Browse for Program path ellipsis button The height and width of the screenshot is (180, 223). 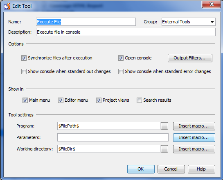164,126
